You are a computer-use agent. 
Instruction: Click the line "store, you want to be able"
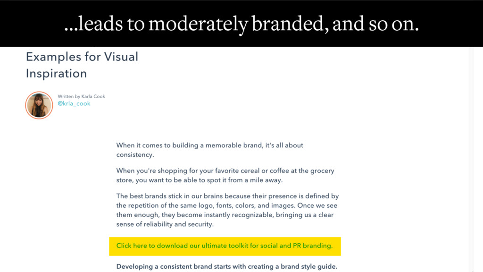[200, 180]
